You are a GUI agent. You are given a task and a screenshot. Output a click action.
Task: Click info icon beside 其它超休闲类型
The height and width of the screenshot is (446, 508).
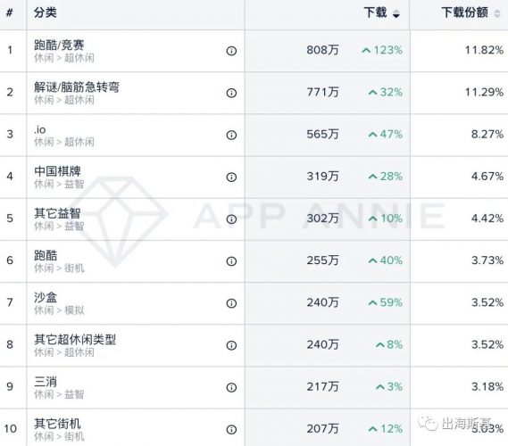(231, 345)
